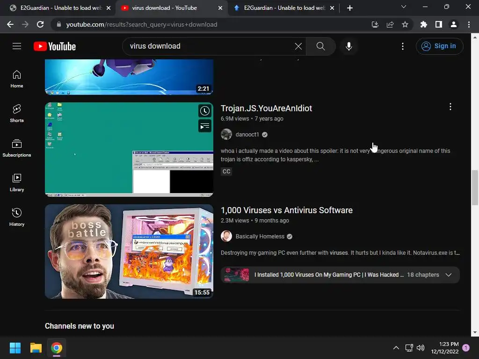Open notification center badge
This screenshot has height=359, width=479.
pos(466,348)
